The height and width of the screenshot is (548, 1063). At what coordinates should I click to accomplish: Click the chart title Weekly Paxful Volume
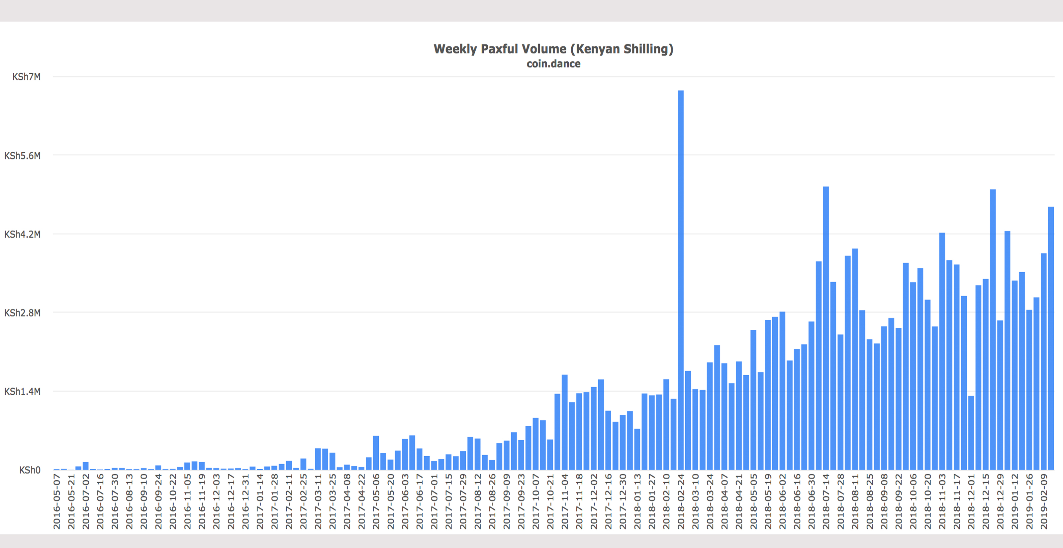pyautogui.click(x=553, y=49)
